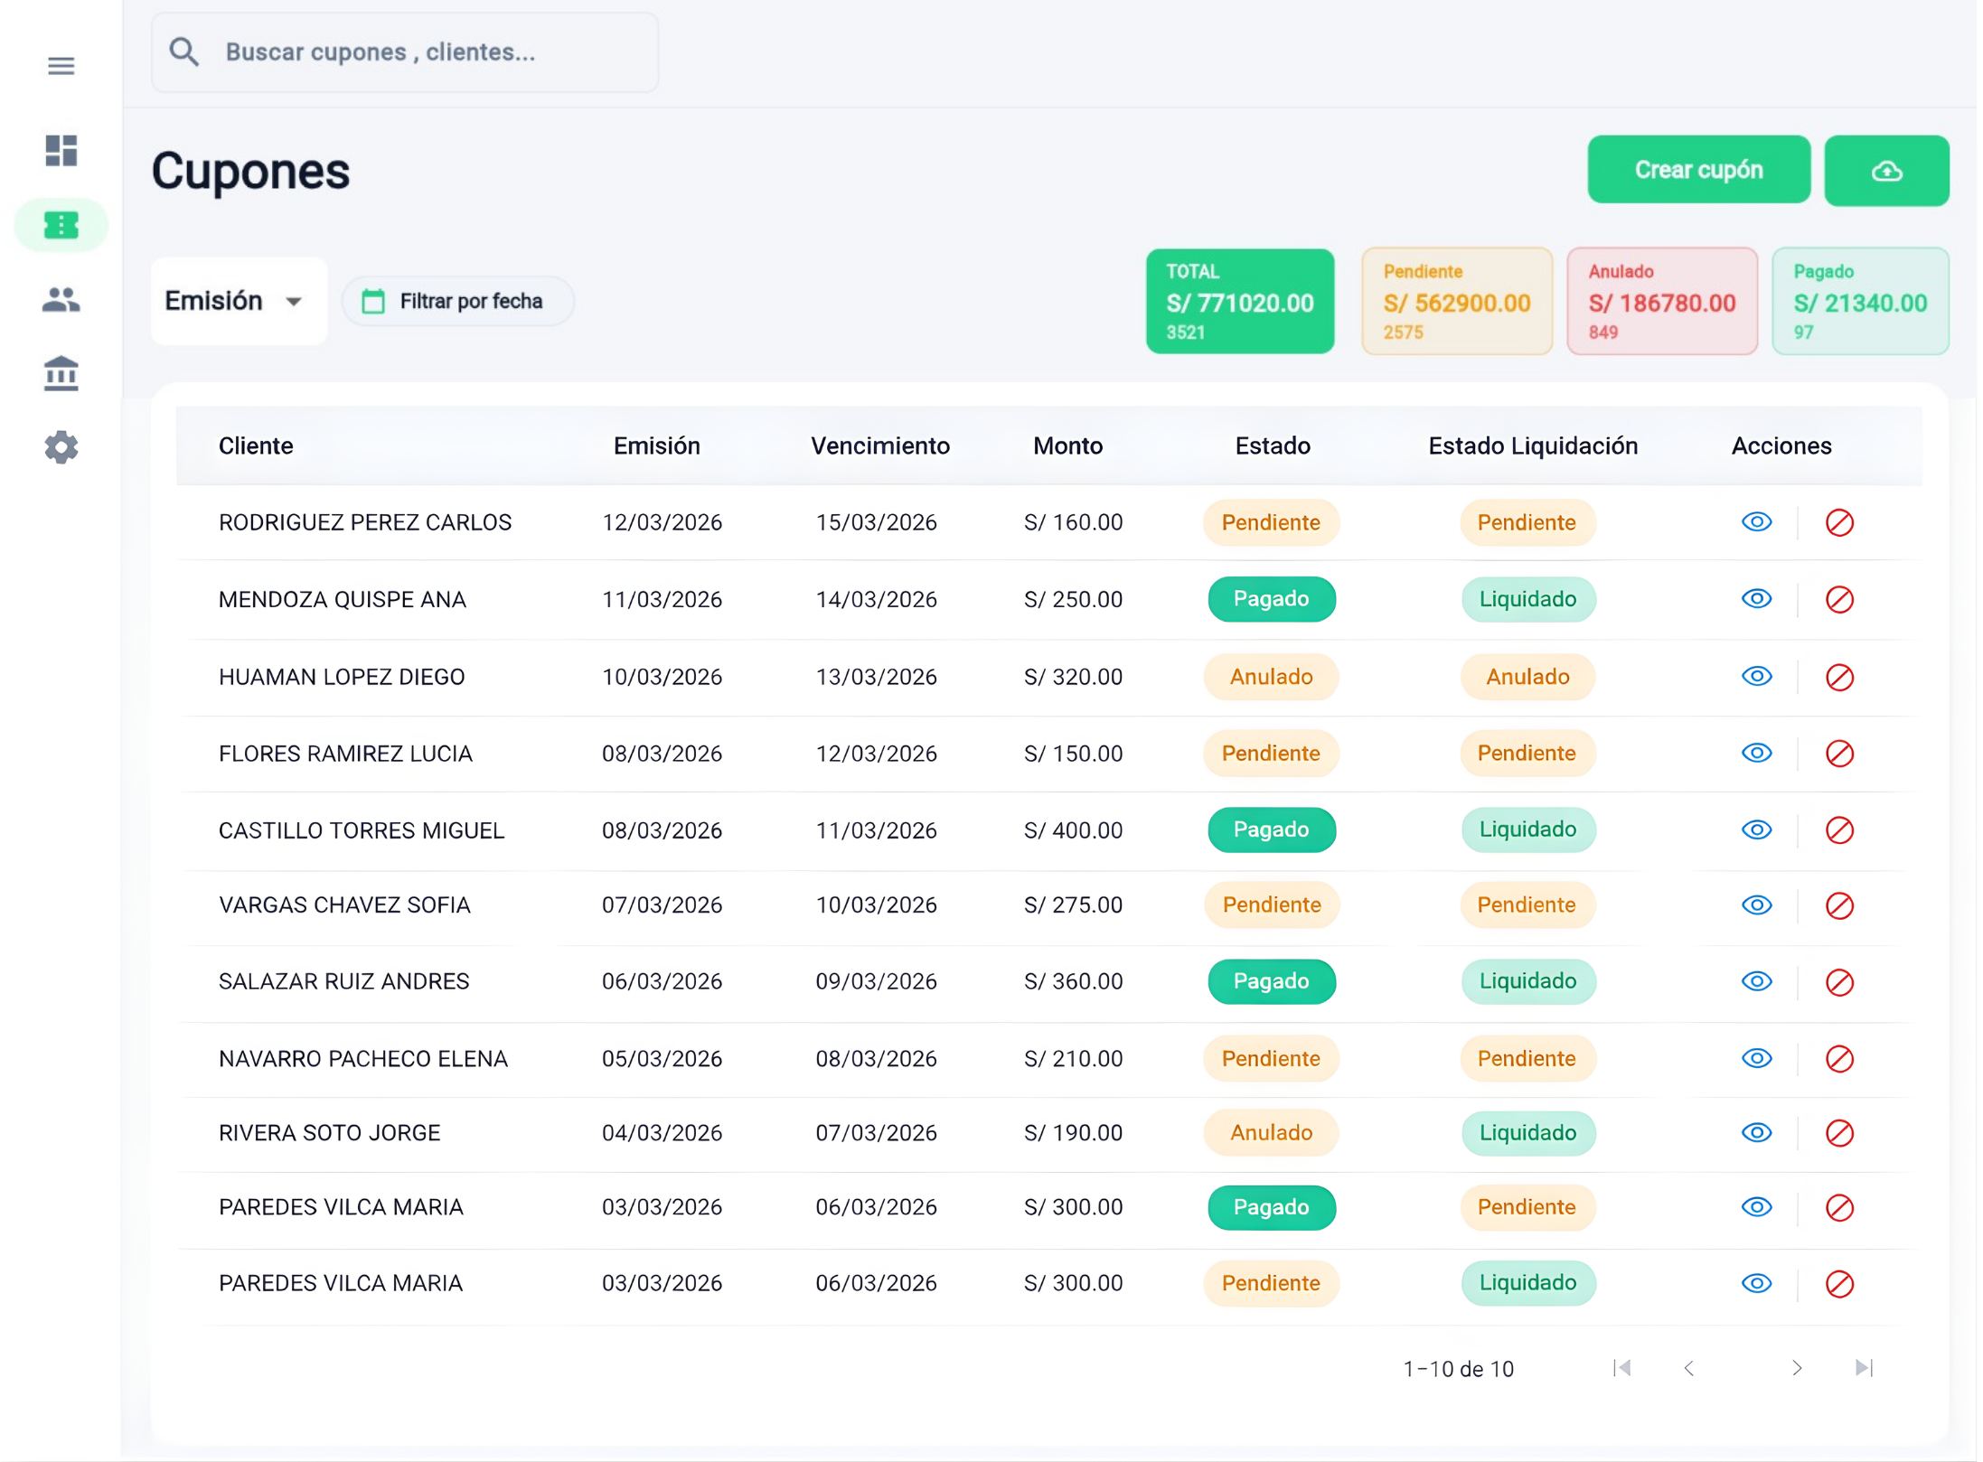Click the Anulado estado badge for RIVERA SOTO JORGE
The height and width of the screenshot is (1462, 1983).
pos(1271,1133)
